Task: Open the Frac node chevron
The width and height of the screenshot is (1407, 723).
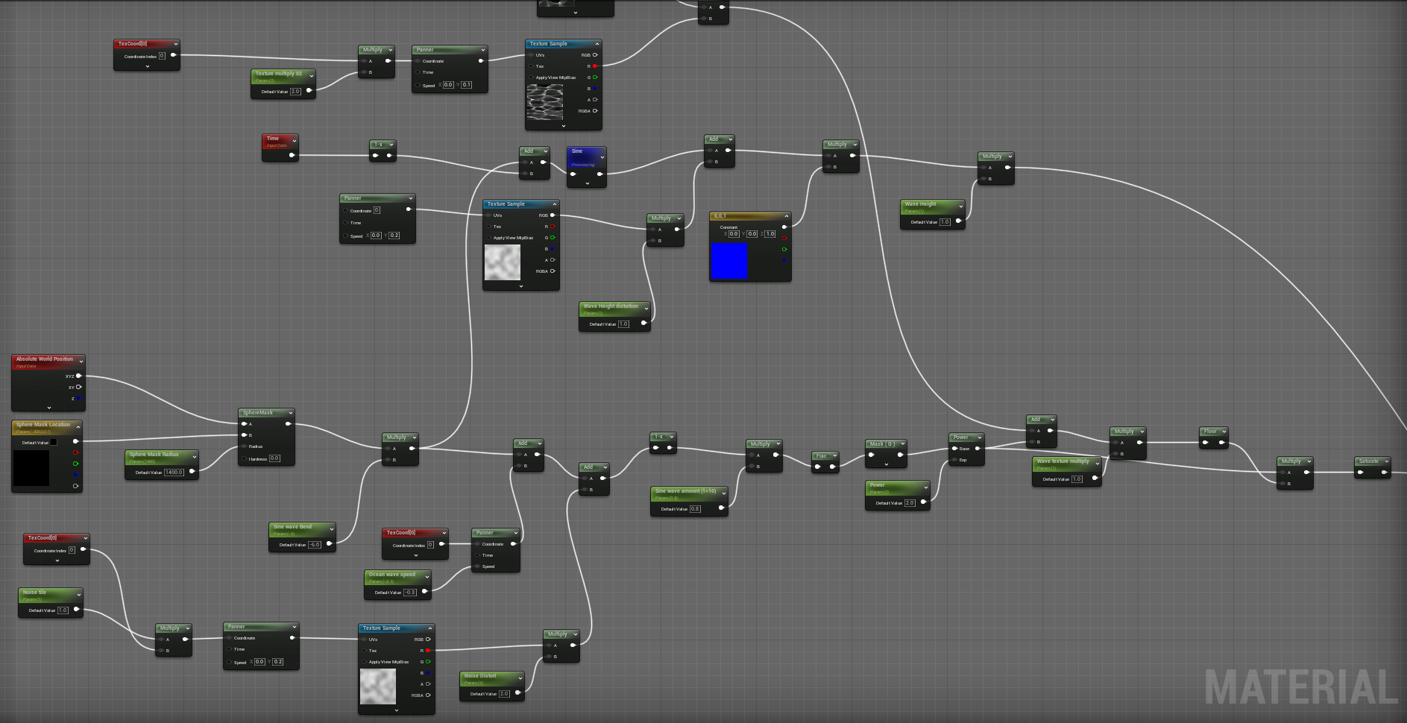Action: [835, 455]
